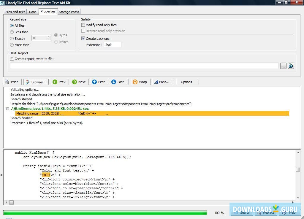Image resolution: width=304 pixels, height=219 pixels.
Task: Toggle Restore read-only attribute checkbox
Action: 83,31
